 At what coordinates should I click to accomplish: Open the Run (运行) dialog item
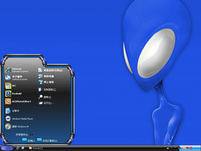[x=46, y=103]
